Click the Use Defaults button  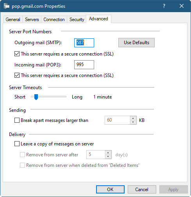click(x=136, y=43)
